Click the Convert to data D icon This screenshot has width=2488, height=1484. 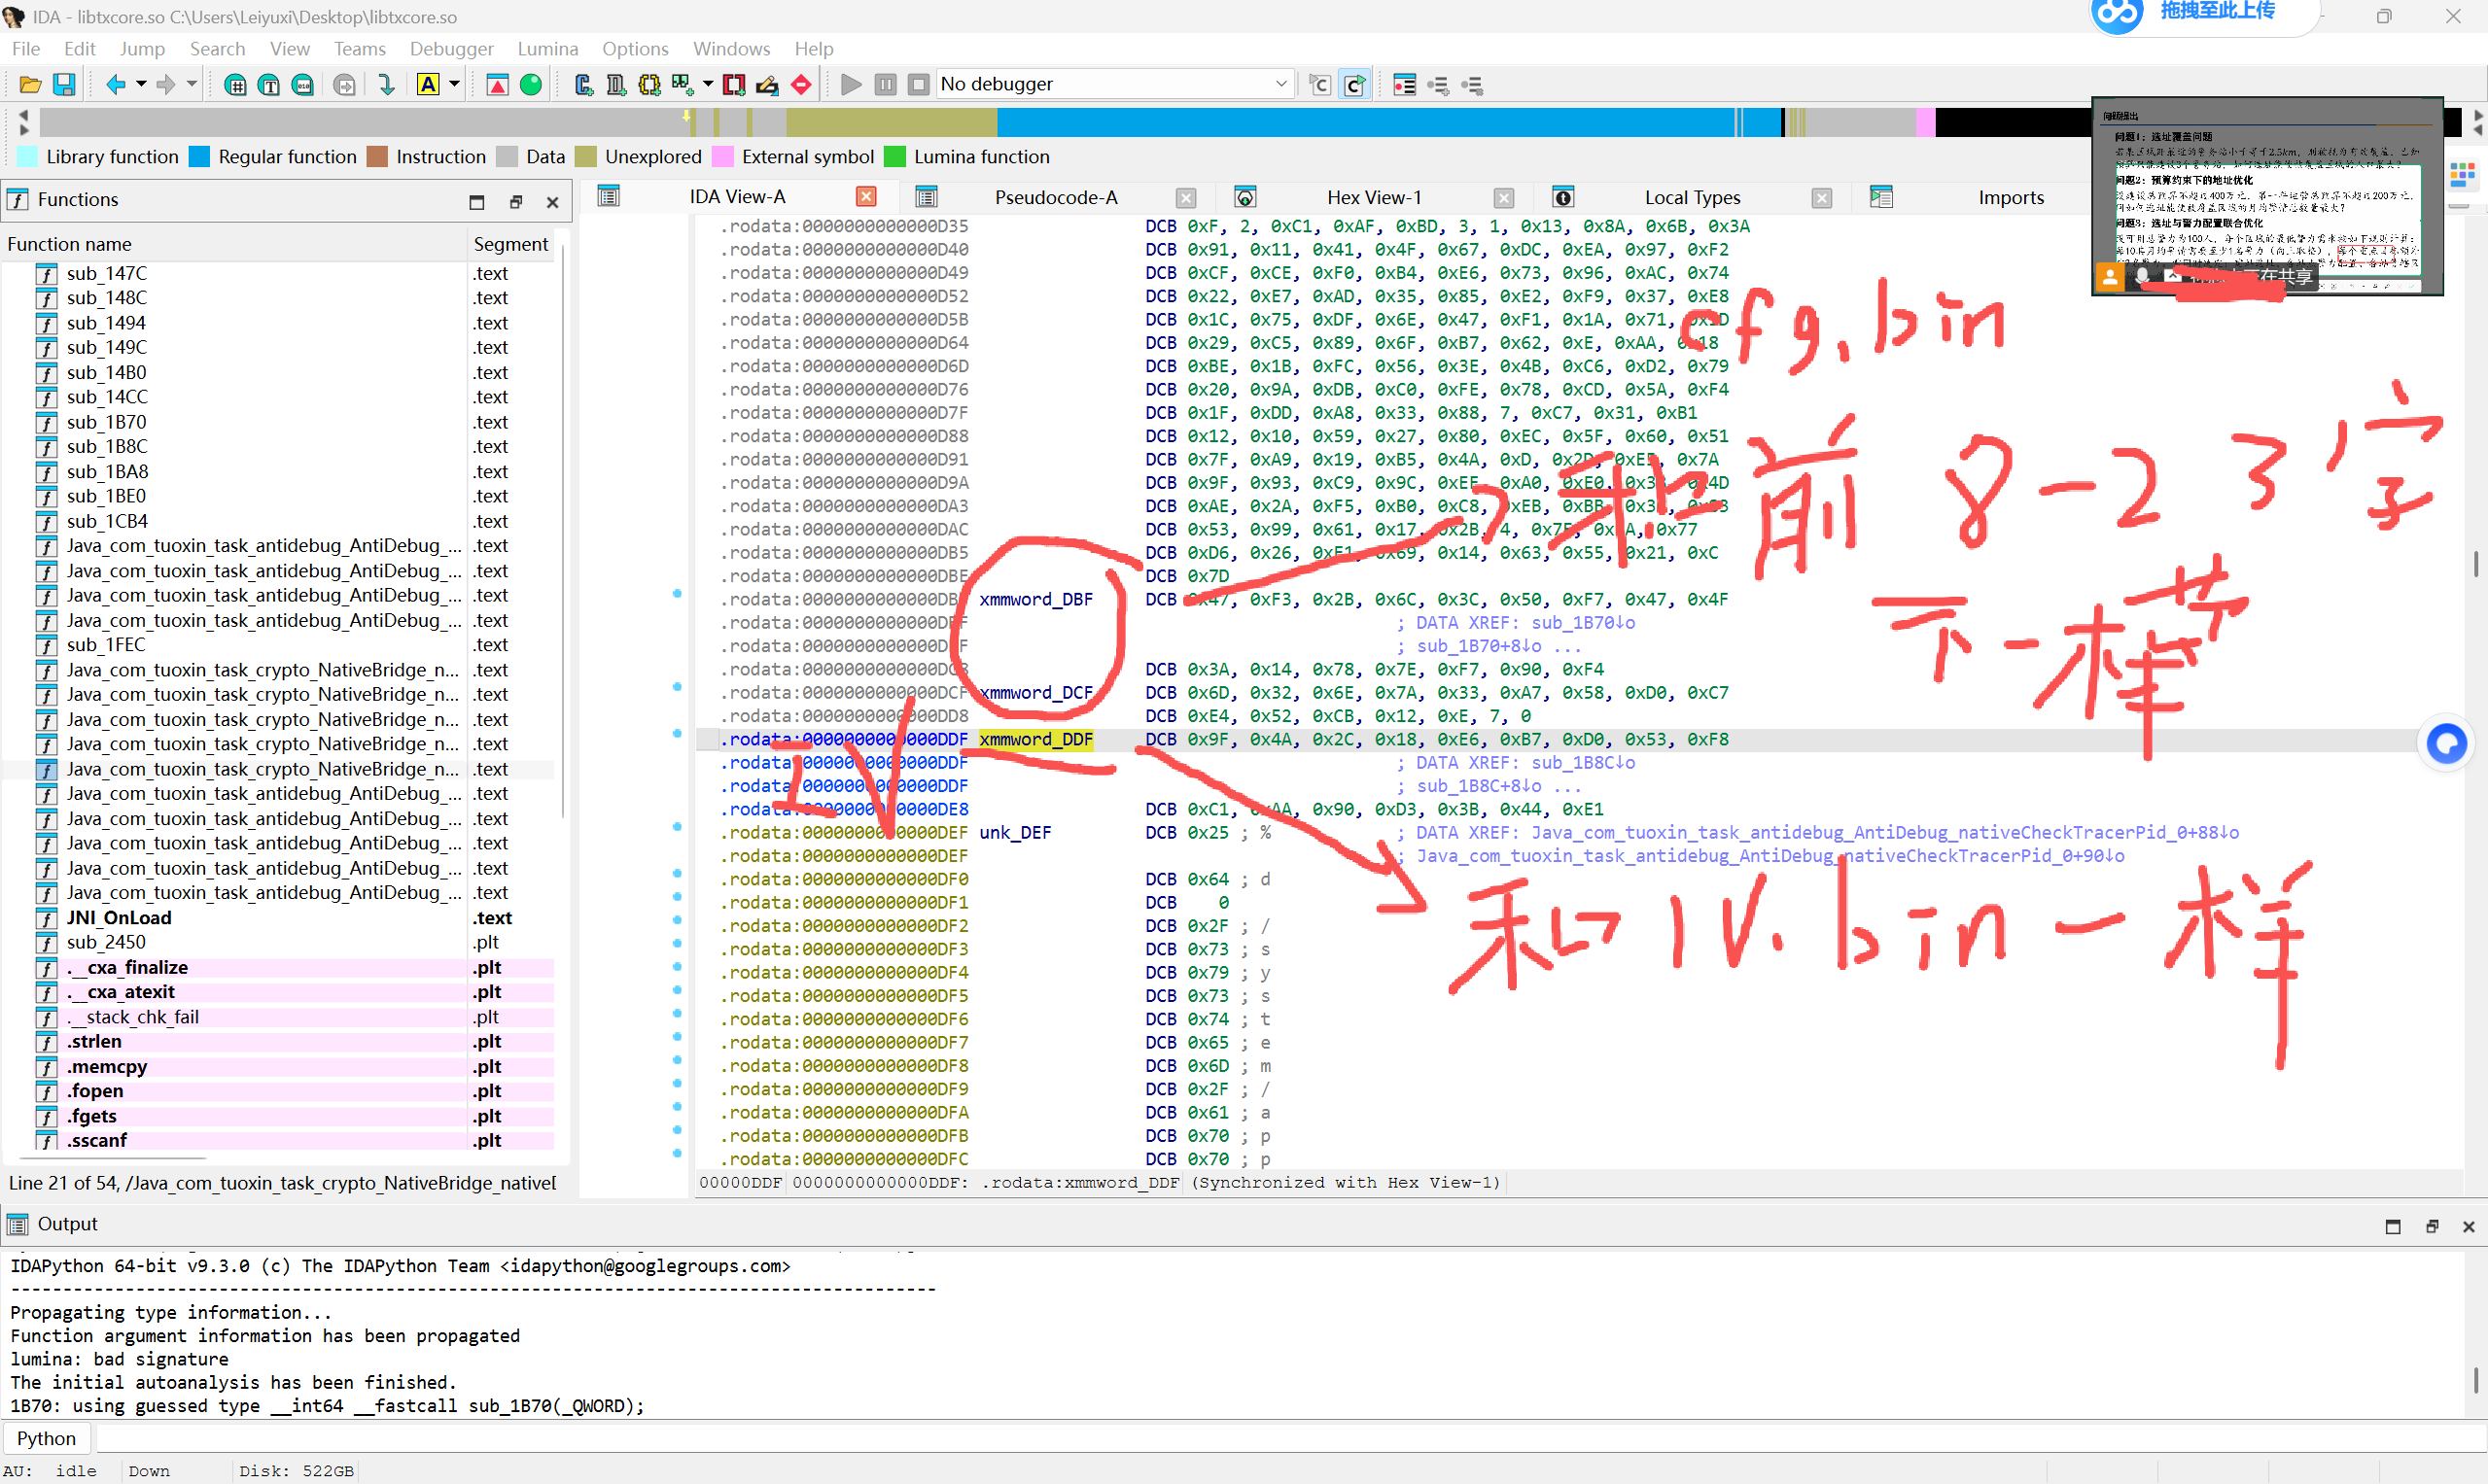[616, 85]
